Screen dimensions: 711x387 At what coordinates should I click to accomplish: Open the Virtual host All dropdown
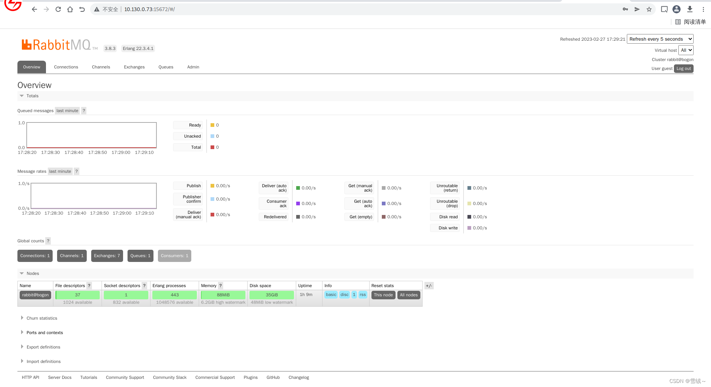click(x=686, y=50)
